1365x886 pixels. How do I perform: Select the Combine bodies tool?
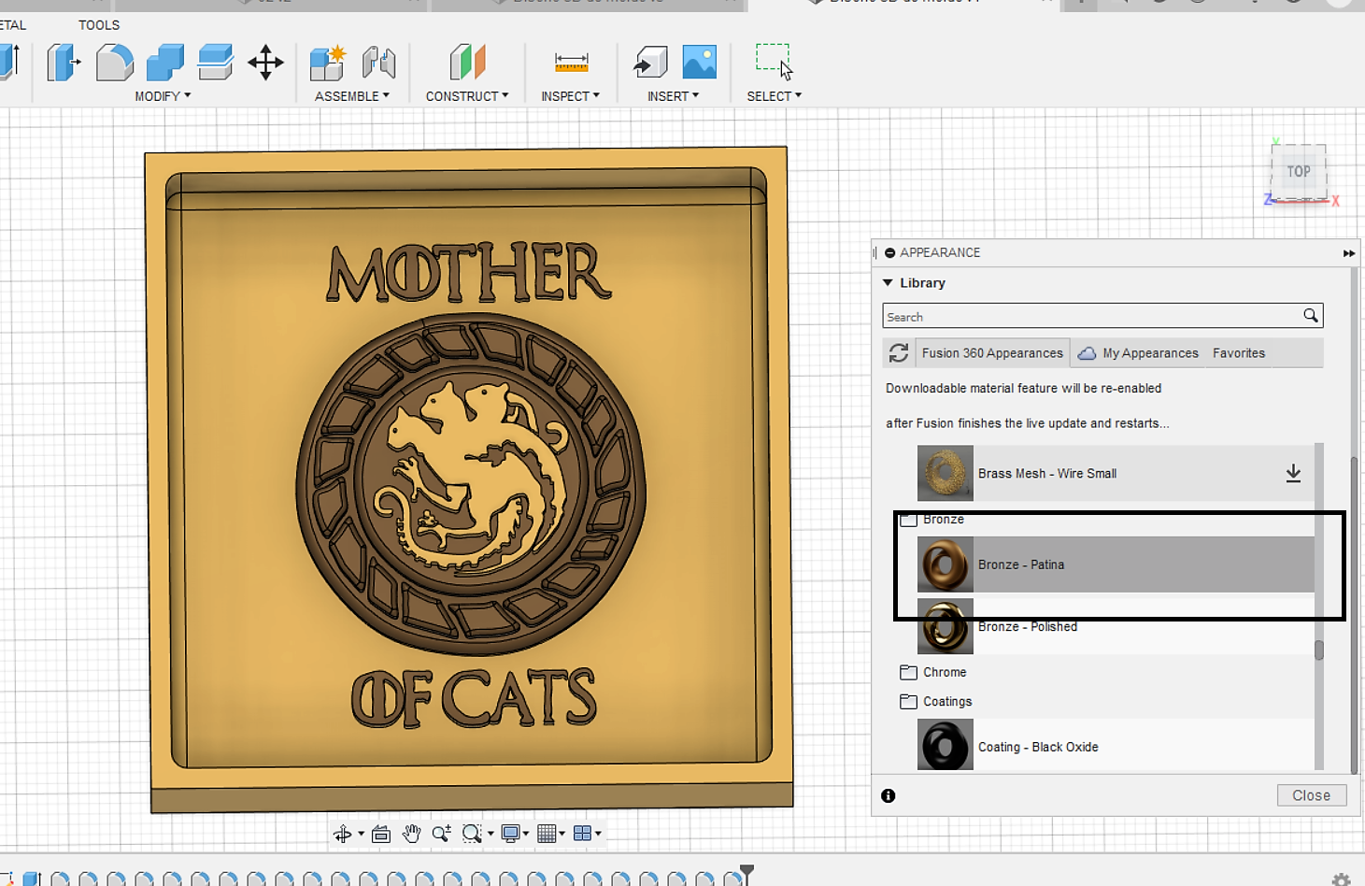(x=165, y=63)
